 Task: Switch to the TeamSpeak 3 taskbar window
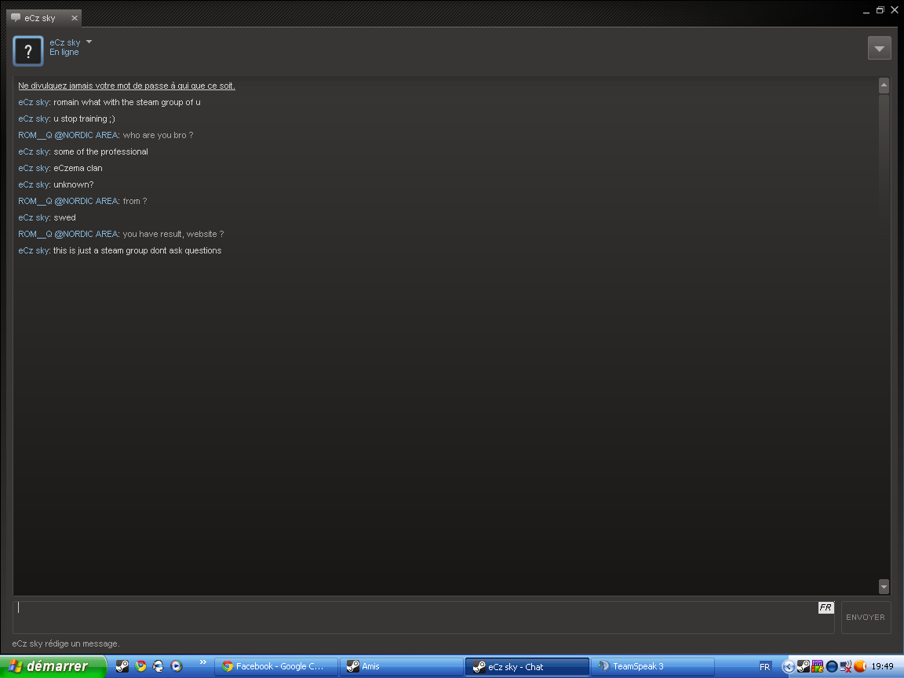[x=651, y=666]
